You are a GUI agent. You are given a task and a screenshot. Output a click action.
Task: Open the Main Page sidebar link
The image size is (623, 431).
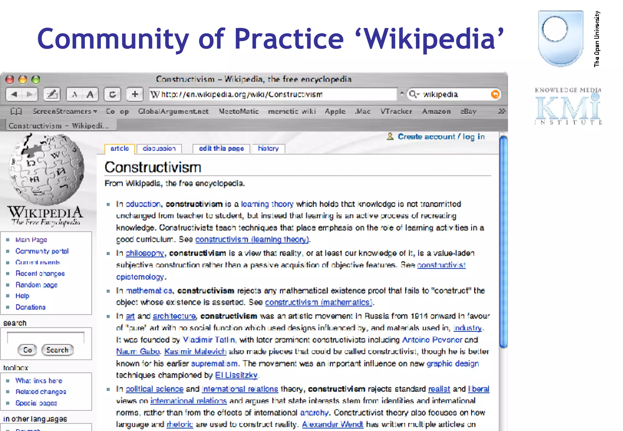click(31, 240)
